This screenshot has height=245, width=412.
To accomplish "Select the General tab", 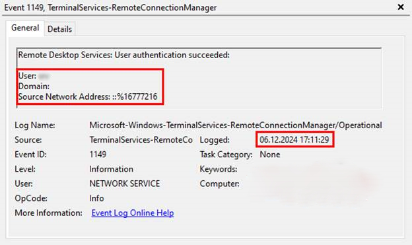I will coord(25,28).
